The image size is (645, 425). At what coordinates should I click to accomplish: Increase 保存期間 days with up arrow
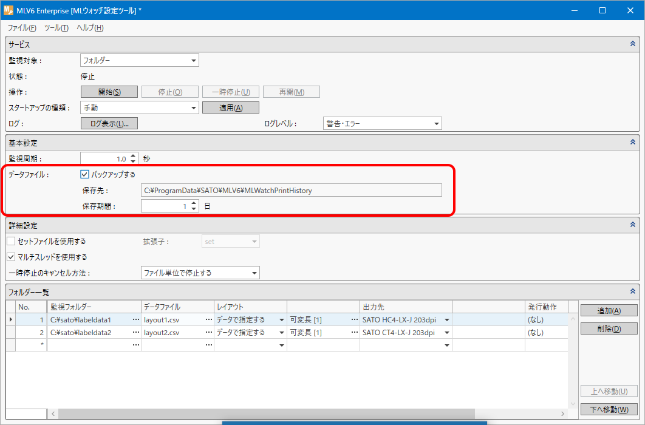tap(194, 203)
